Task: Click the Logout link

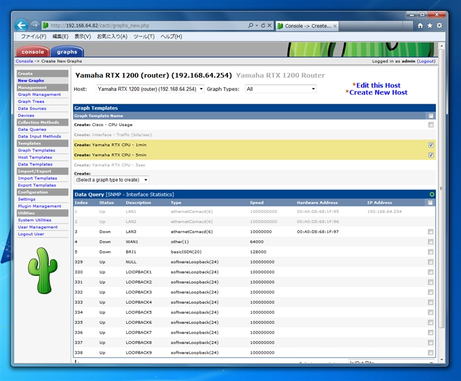Action: (x=426, y=61)
